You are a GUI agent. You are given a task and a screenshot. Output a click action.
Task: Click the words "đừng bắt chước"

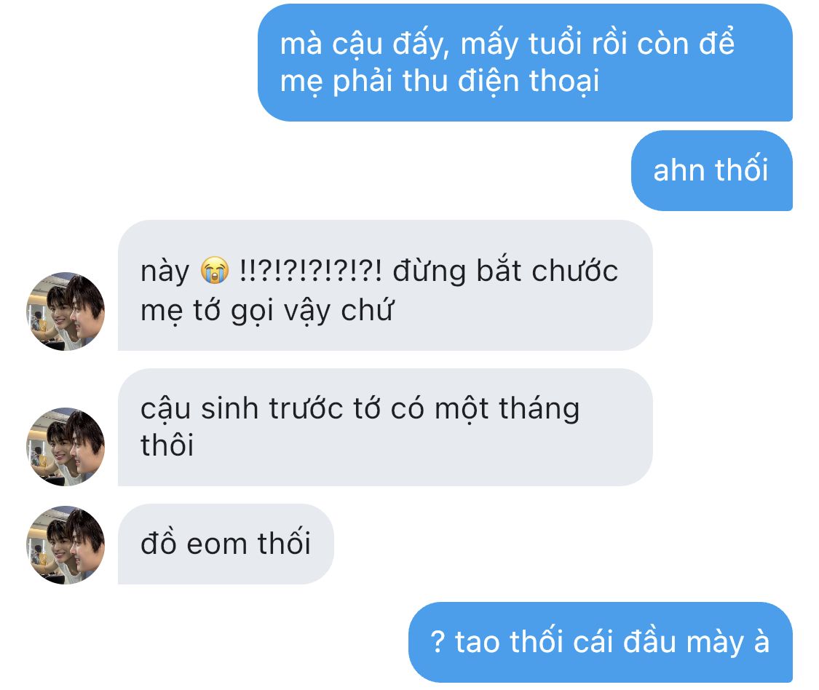point(505,271)
